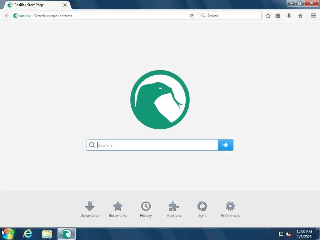Open the network tray icon

point(281,234)
